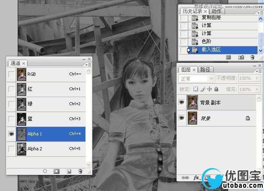Select the 色阶 history state

(x=206, y=42)
